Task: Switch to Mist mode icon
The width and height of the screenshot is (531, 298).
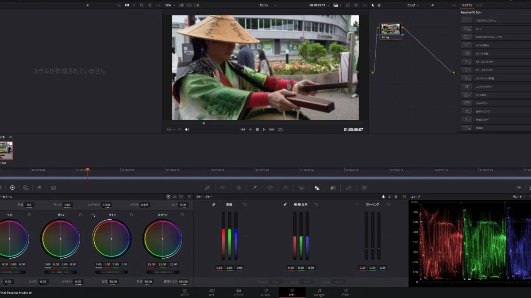Action: pyautogui.click(x=396, y=197)
